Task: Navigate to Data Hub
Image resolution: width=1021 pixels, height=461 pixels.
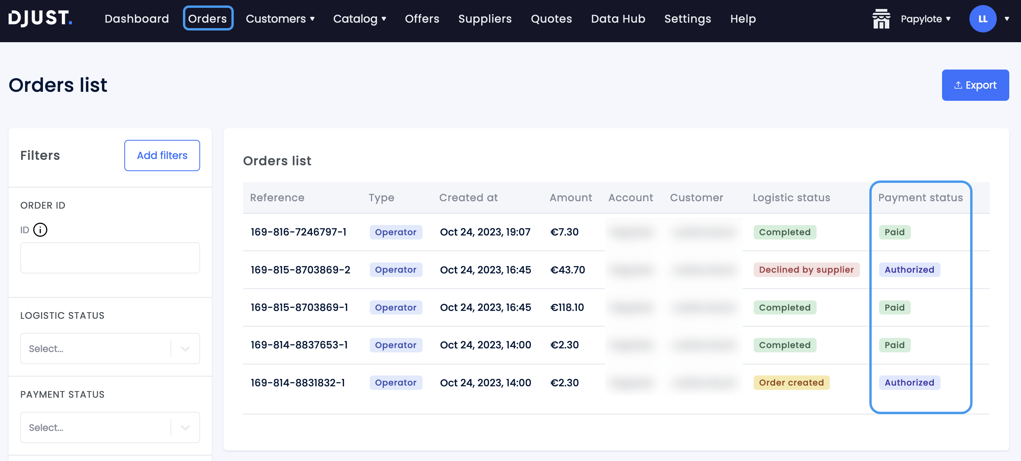Action: pyautogui.click(x=618, y=18)
